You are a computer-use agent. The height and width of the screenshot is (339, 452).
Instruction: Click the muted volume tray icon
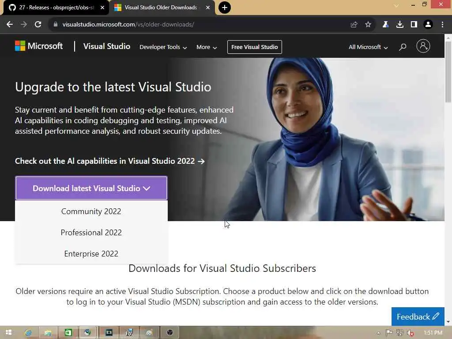tap(410, 333)
